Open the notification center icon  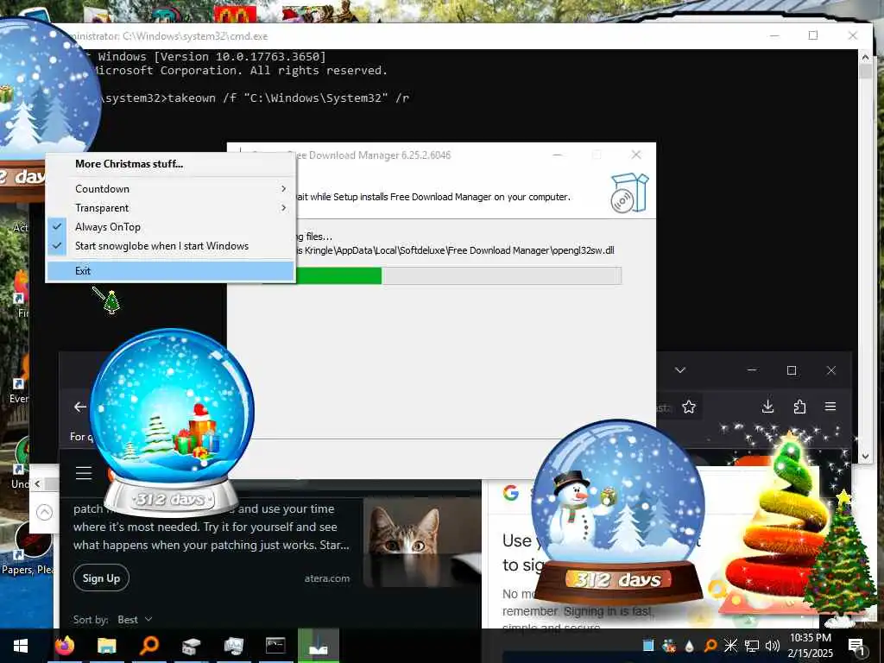point(856,646)
